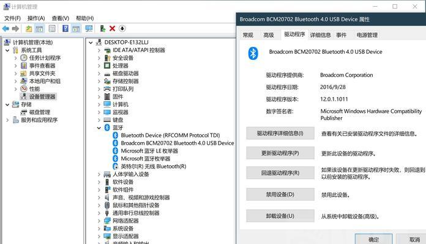426x244 pixels.
Task: Click the Bluetooth Device (RFCOMM Protocol TDI) entry
Action: pyautogui.click(x=170, y=135)
